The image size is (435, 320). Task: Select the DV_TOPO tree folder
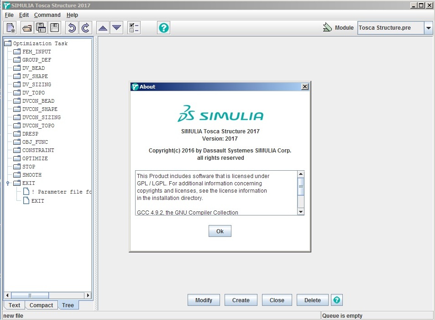click(x=33, y=93)
